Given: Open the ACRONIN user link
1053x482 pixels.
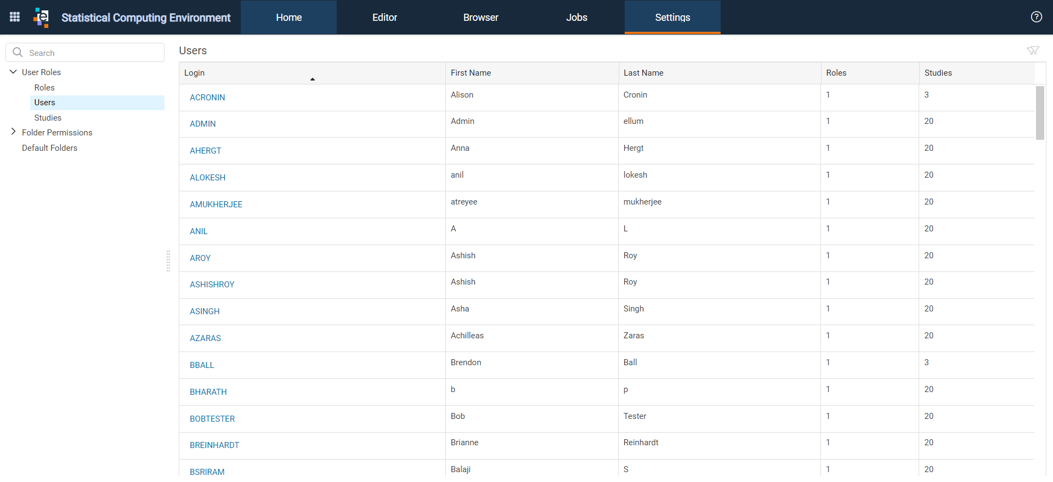Looking at the screenshot, I should tap(207, 98).
